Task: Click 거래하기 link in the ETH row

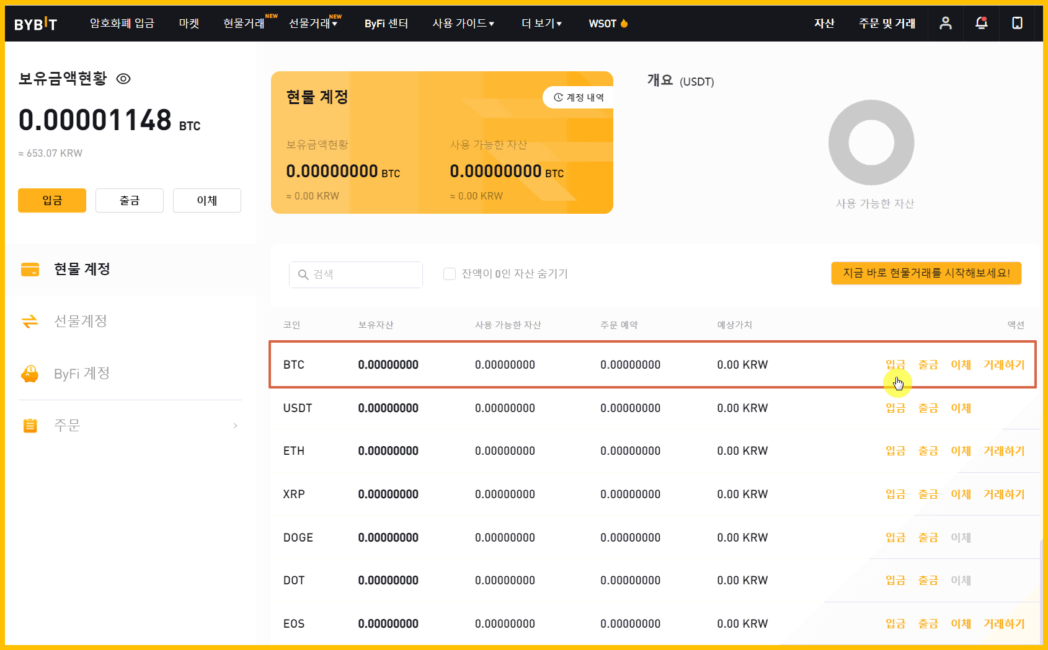Action: pos(1003,451)
